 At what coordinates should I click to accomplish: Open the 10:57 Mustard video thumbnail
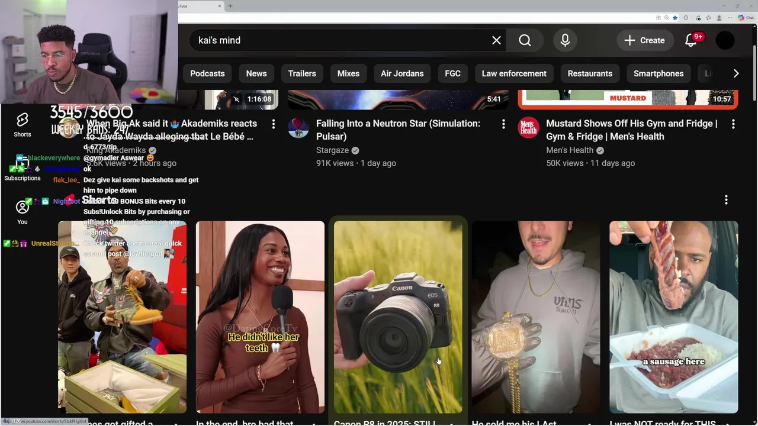[628, 99]
